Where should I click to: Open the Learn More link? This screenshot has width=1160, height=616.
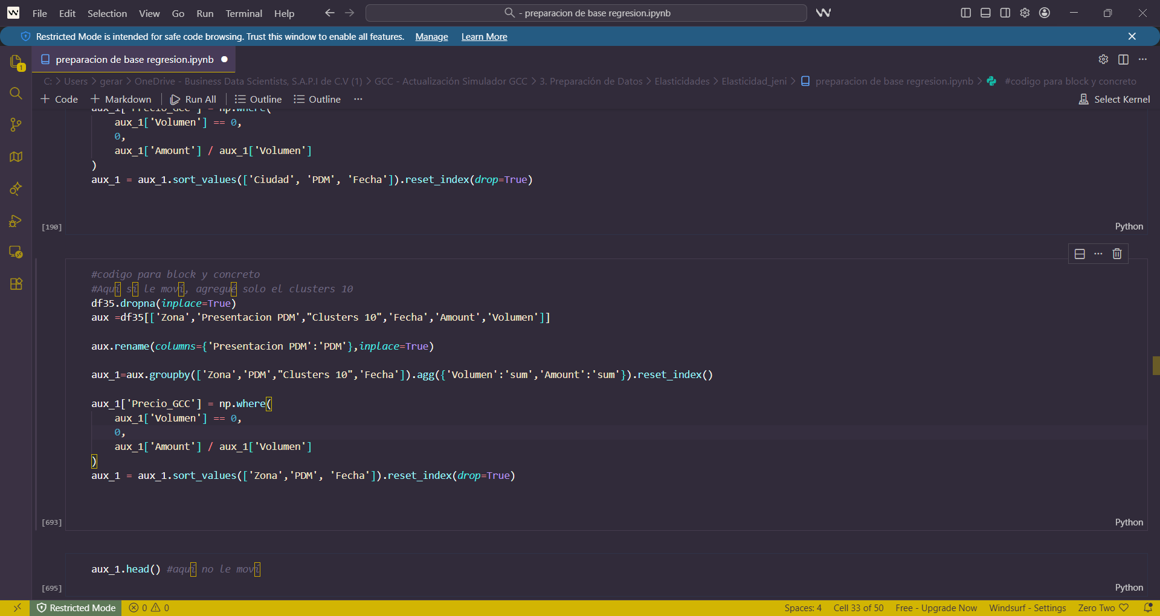click(x=485, y=37)
